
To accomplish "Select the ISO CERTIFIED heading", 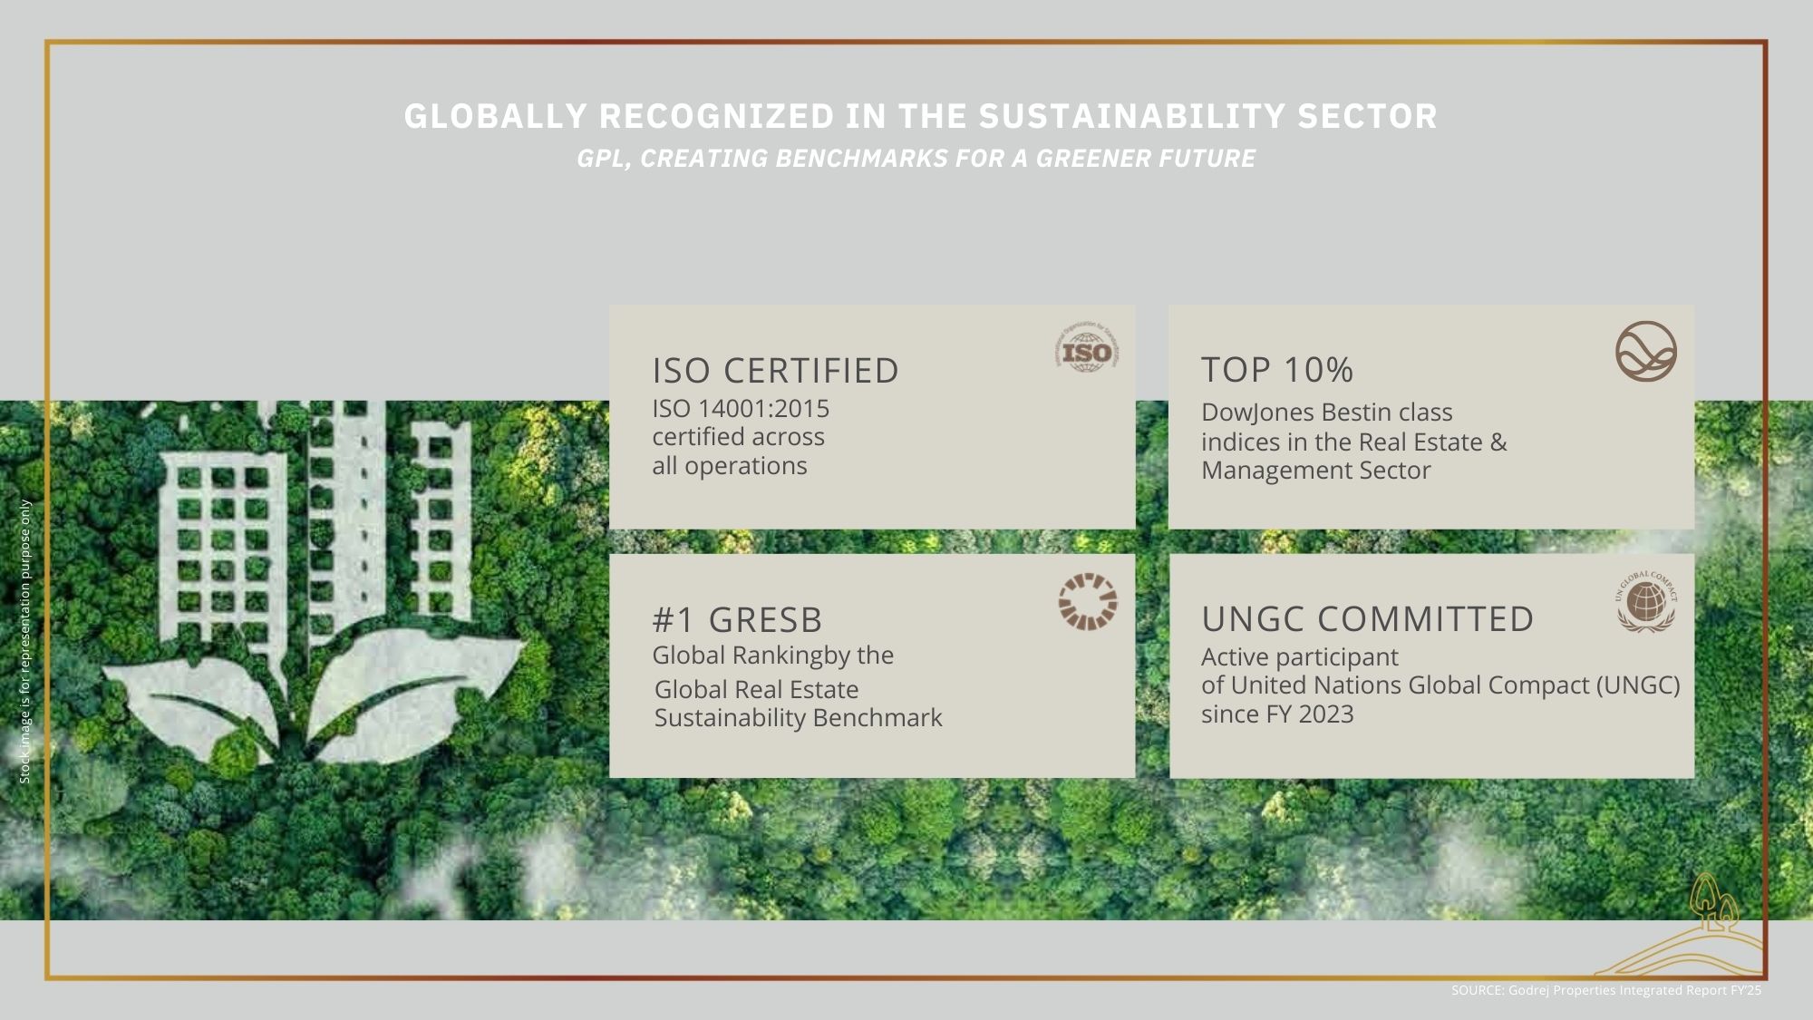I will coord(775,371).
